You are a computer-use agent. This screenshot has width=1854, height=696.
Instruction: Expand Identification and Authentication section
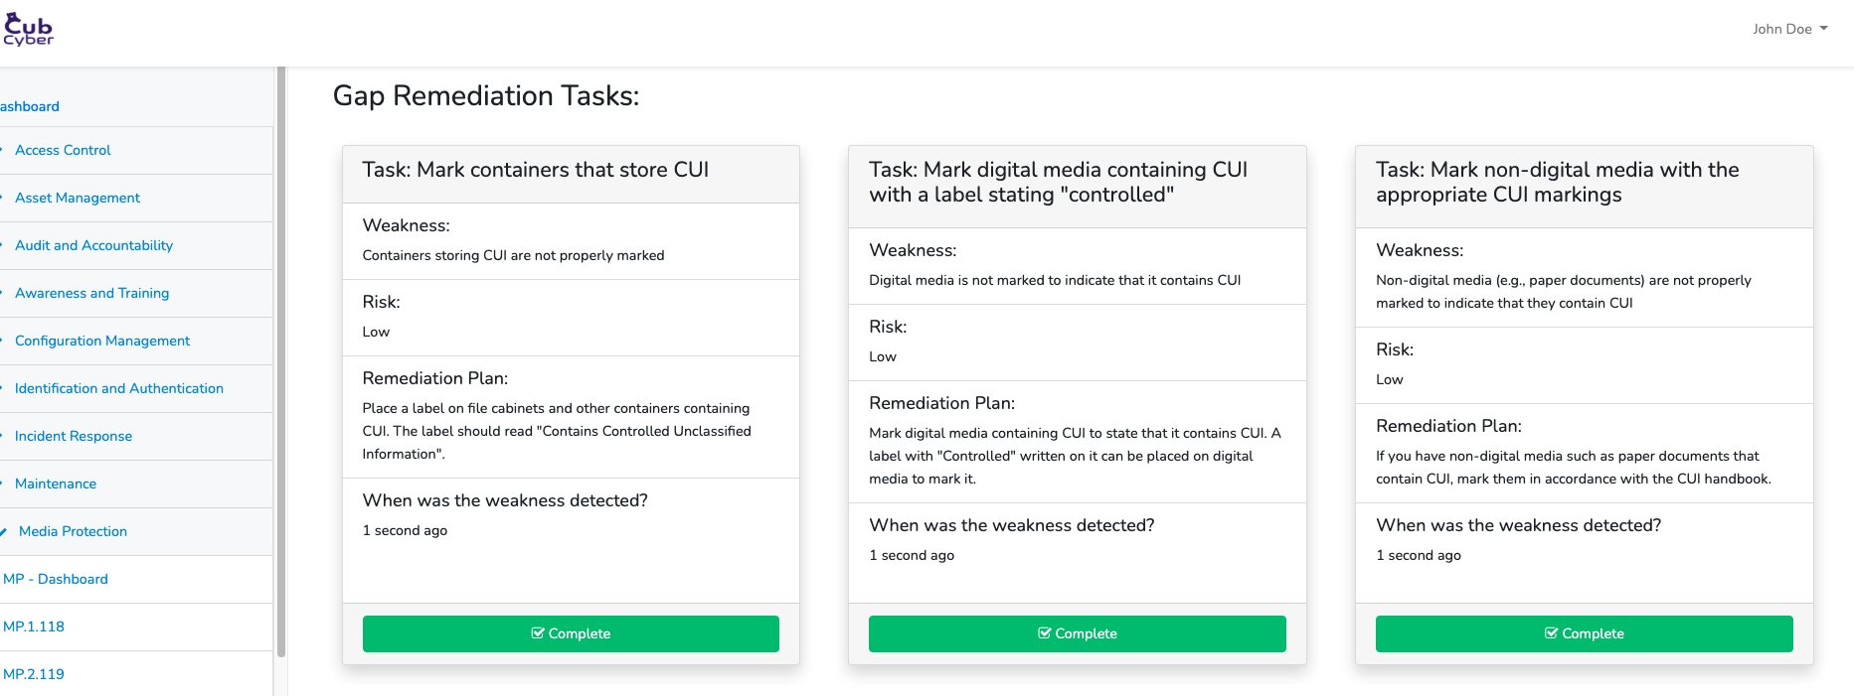(119, 388)
